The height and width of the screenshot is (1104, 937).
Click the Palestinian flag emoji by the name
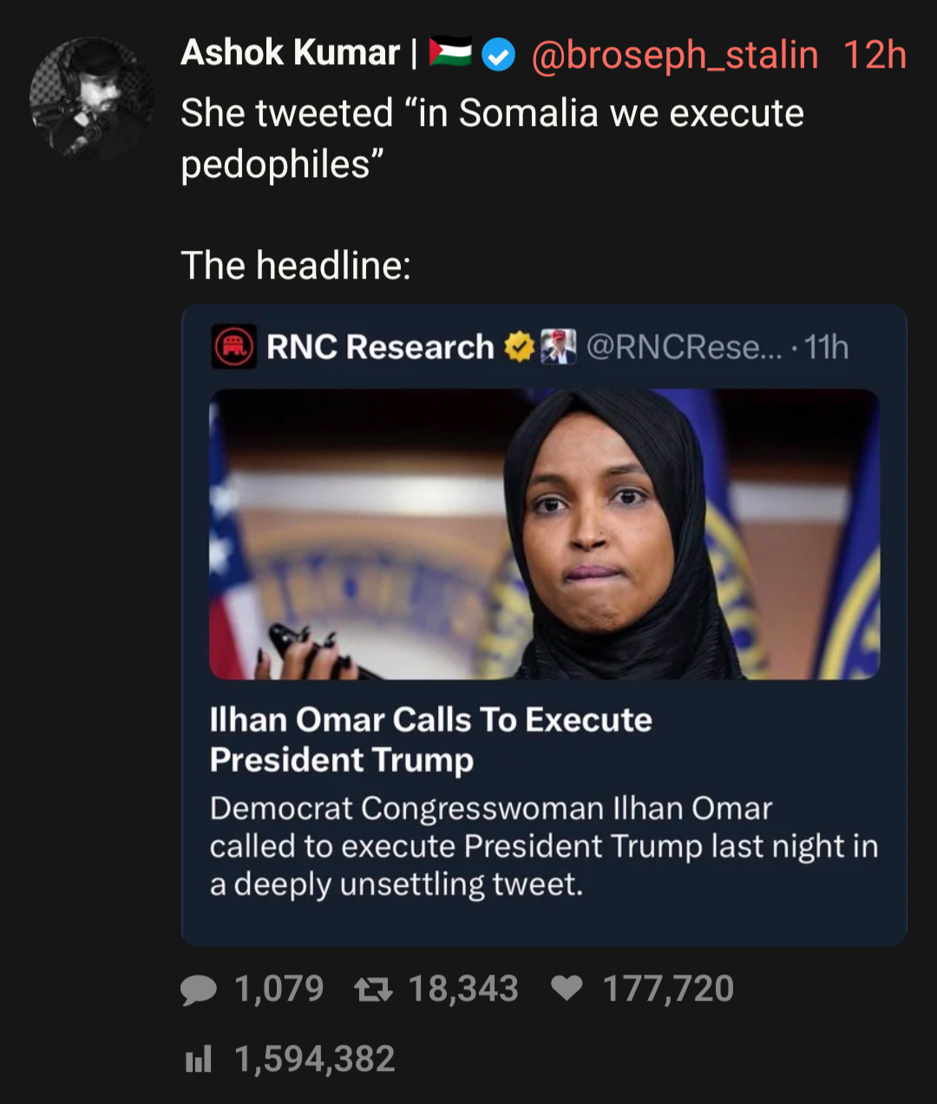click(x=449, y=53)
